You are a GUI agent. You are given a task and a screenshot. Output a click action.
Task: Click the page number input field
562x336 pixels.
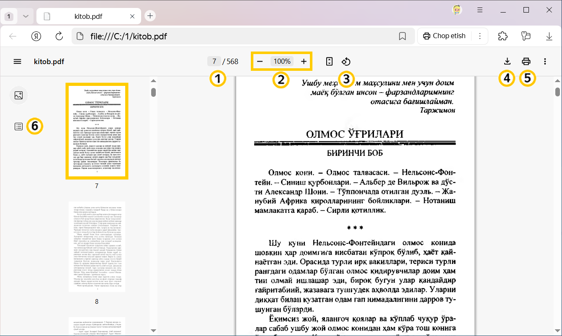[214, 62]
